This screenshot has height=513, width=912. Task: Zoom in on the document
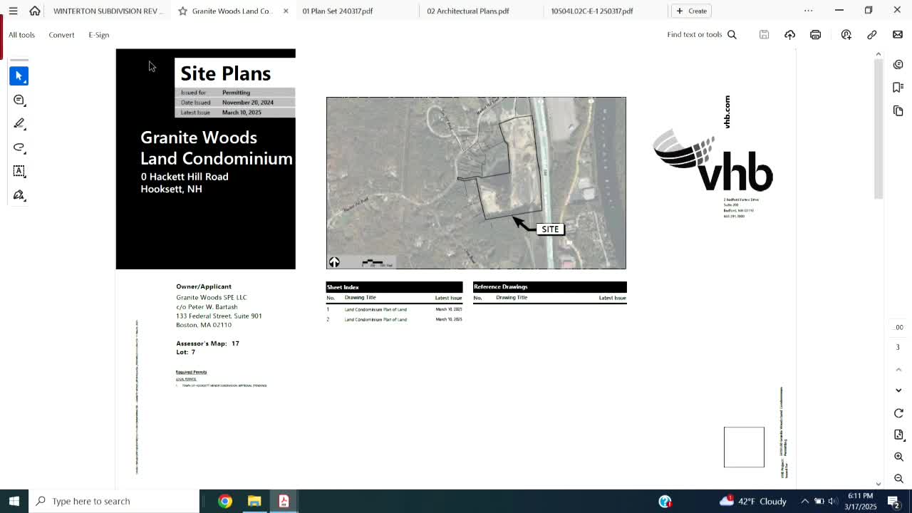pyautogui.click(x=898, y=457)
